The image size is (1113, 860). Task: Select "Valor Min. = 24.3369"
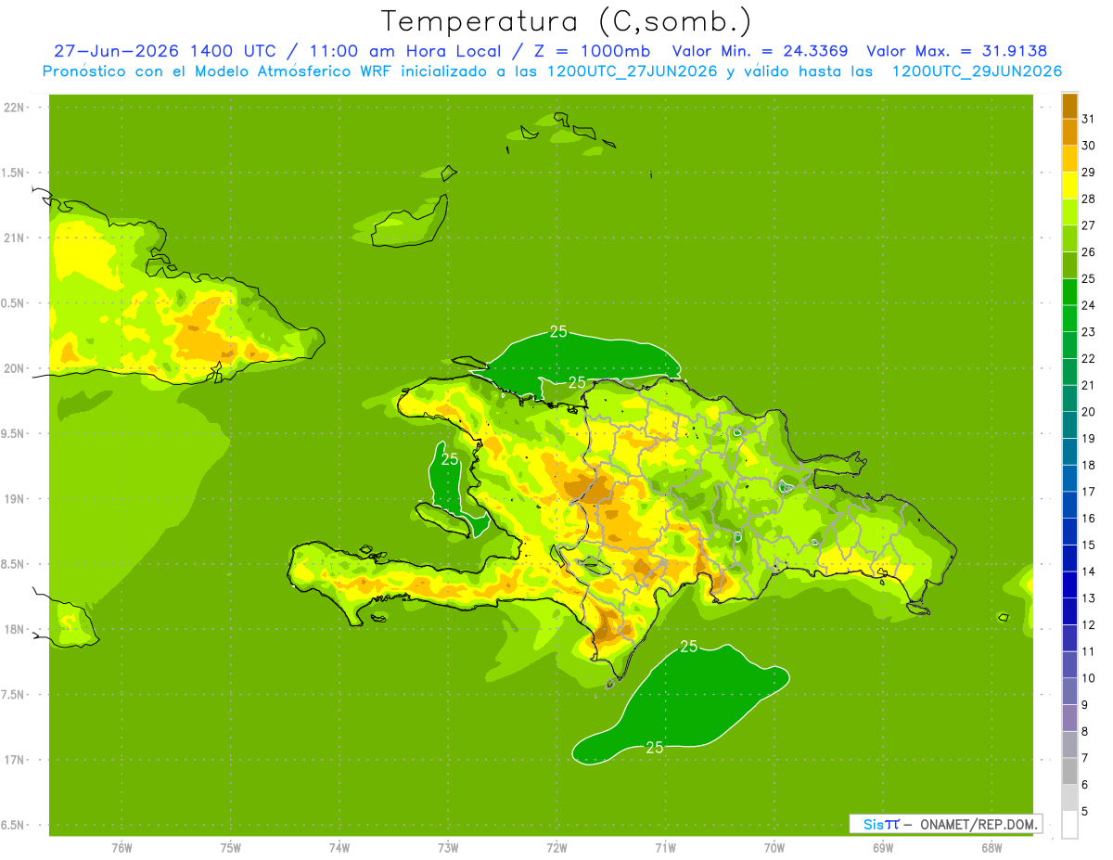pyautogui.click(x=760, y=51)
